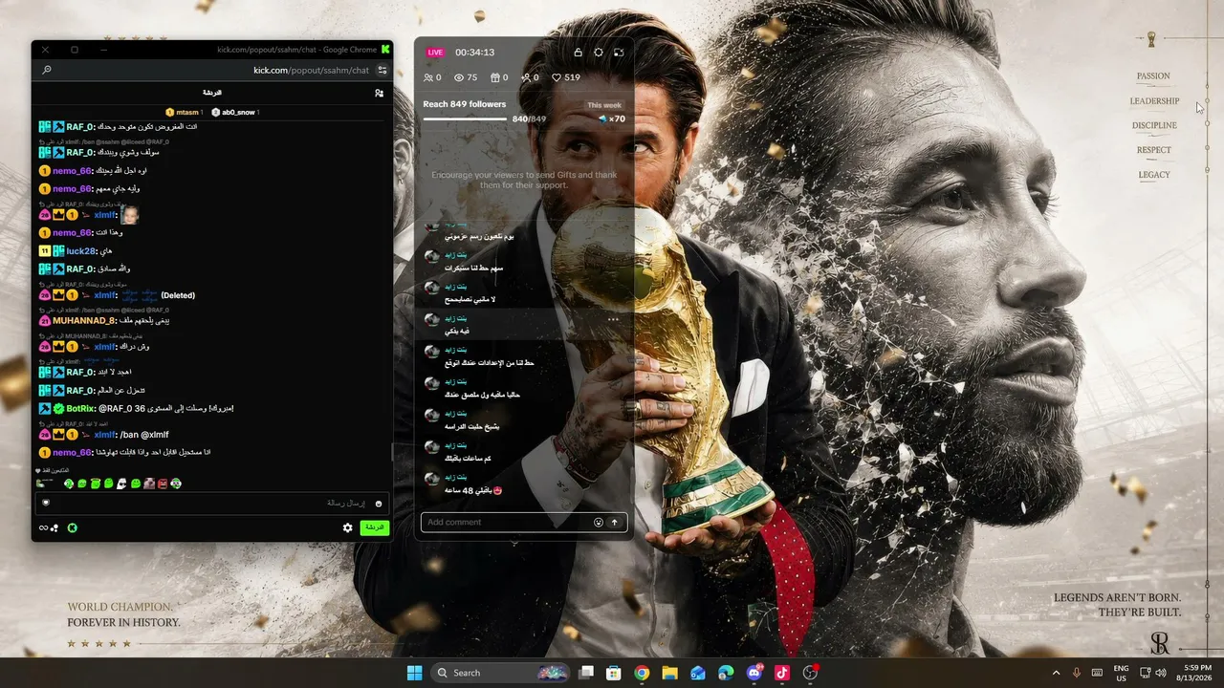The image size is (1224, 688).
Task: Open Discord from the taskbar
Action: click(754, 673)
